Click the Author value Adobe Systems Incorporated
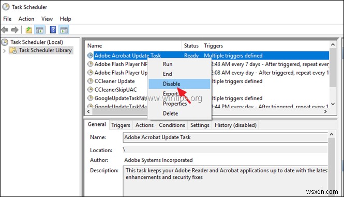 pyautogui.click(x=158, y=160)
